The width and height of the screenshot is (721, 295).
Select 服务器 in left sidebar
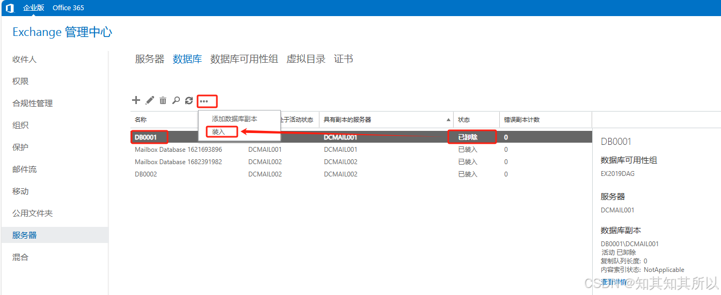[x=54, y=235]
